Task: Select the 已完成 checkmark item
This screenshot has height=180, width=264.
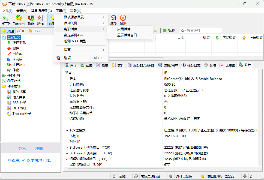Action: point(15,54)
